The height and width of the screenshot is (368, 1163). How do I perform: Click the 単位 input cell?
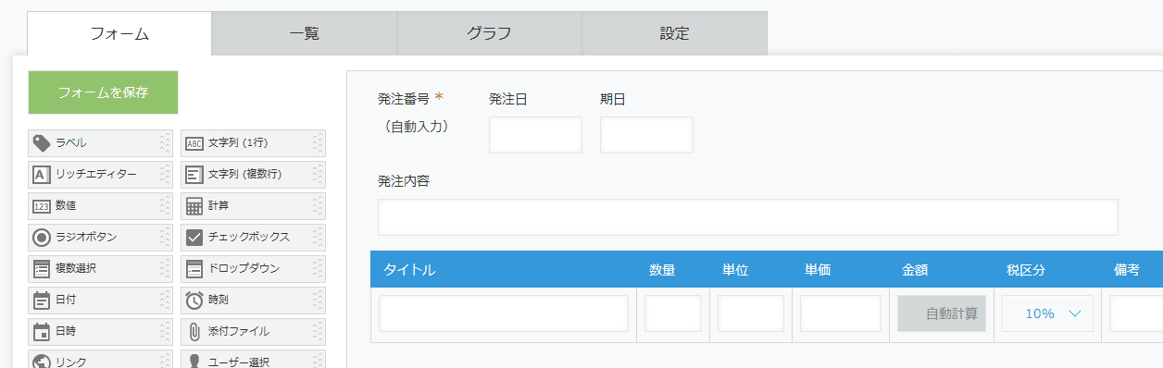tap(751, 313)
